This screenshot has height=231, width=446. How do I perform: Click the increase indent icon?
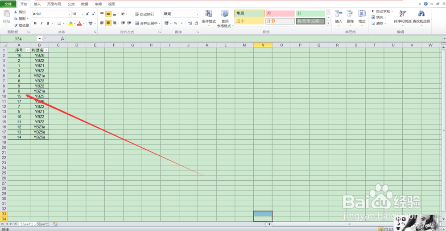pos(129,23)
